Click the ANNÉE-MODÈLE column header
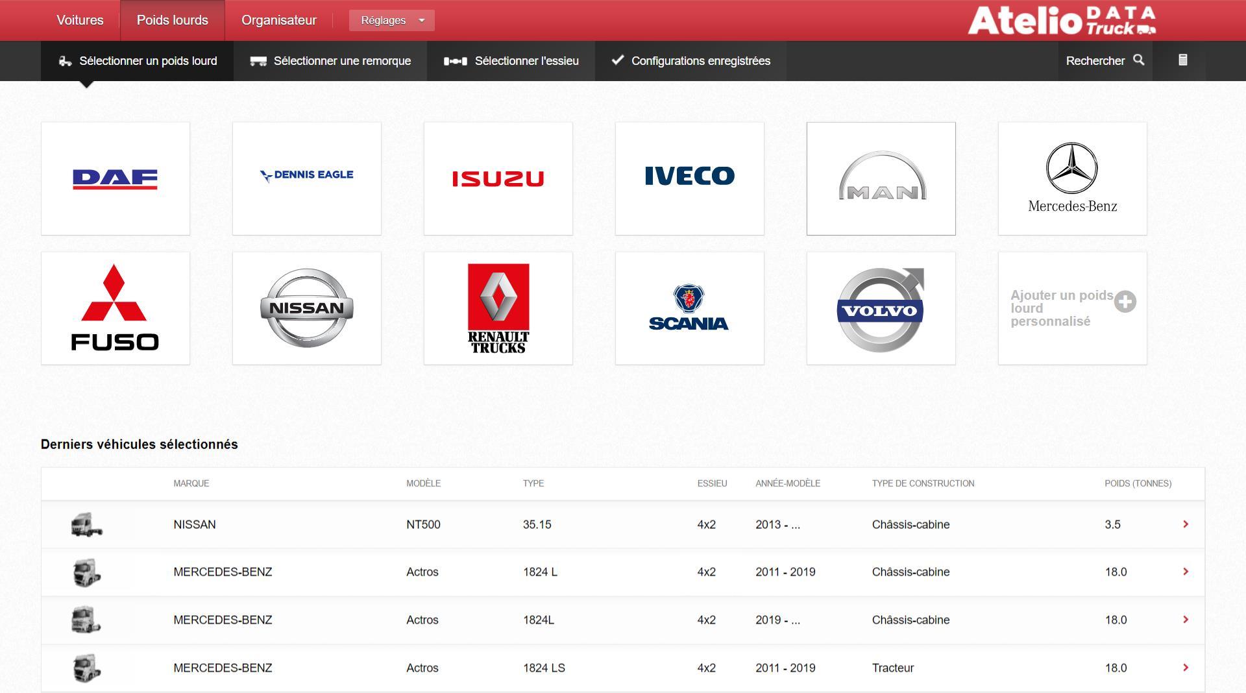Viewport: 1246px width, 693px height. [x=788, y=483]
